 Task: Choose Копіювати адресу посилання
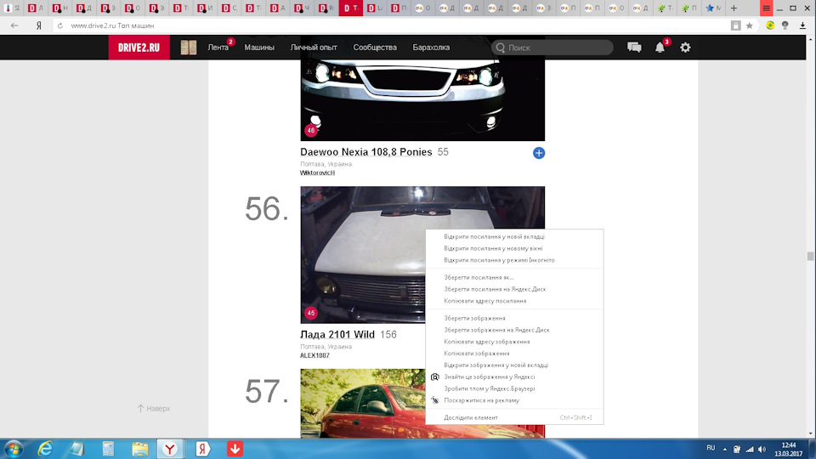click(x=515, y=301)
